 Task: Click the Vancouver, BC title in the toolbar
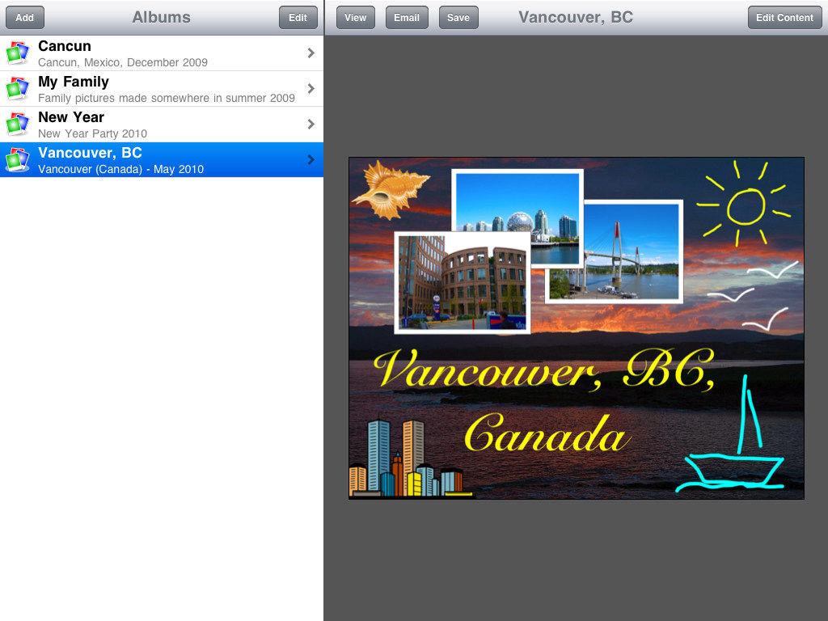[x=576, y=18]
